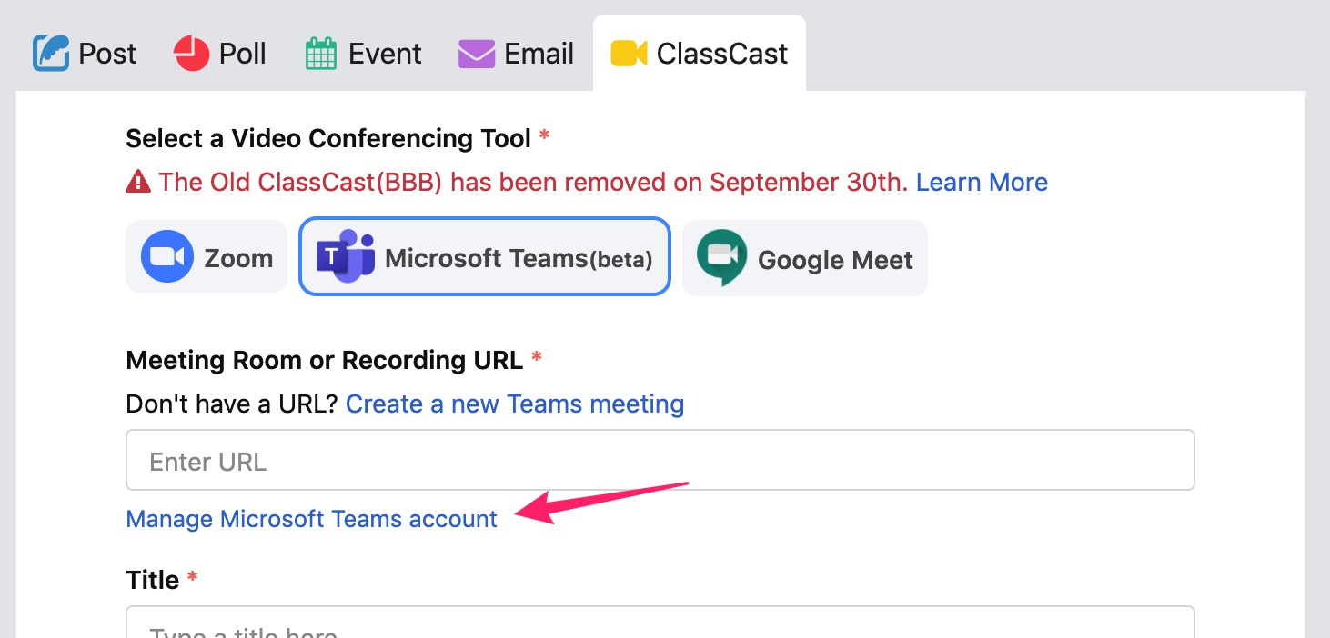Click the green Google Meet logo
This screenshot has height=638, width=1330.
721,258
